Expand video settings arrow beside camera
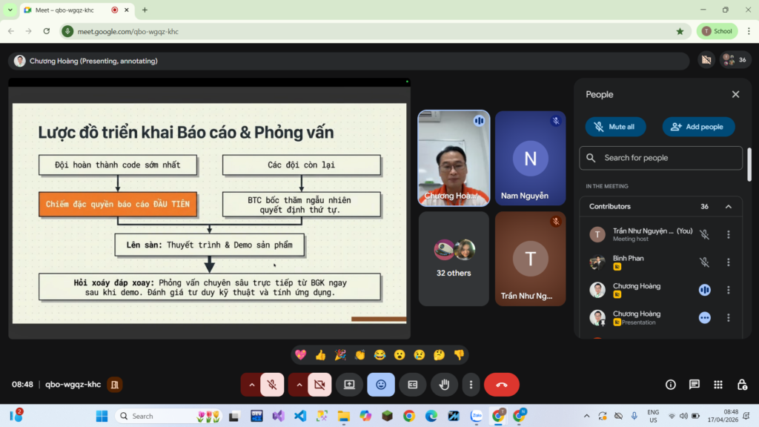759x427 pixels. click(299, 385)
